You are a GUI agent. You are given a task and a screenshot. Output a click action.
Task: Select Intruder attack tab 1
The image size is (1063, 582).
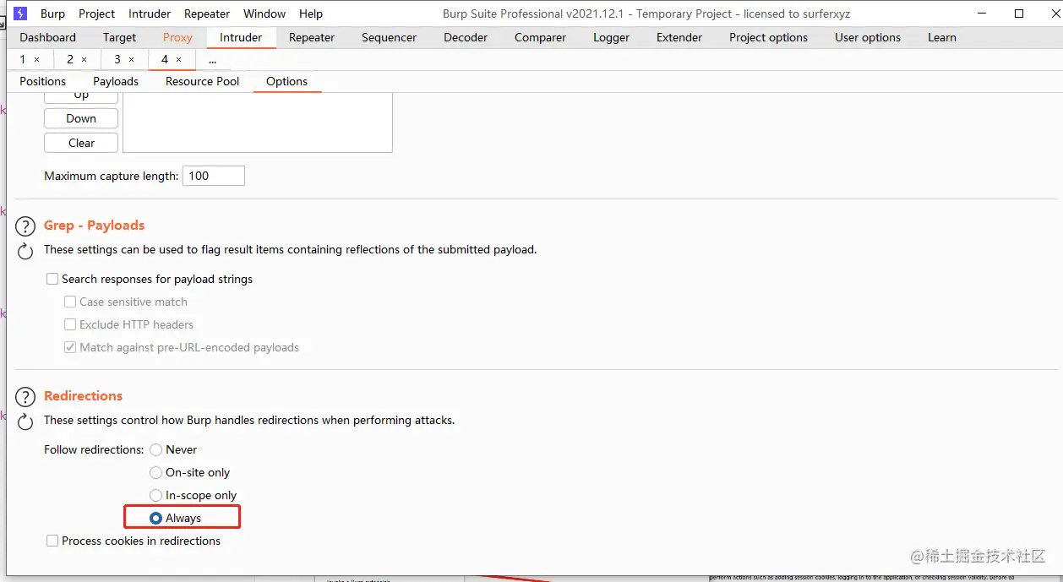click(x=23, y=59)
